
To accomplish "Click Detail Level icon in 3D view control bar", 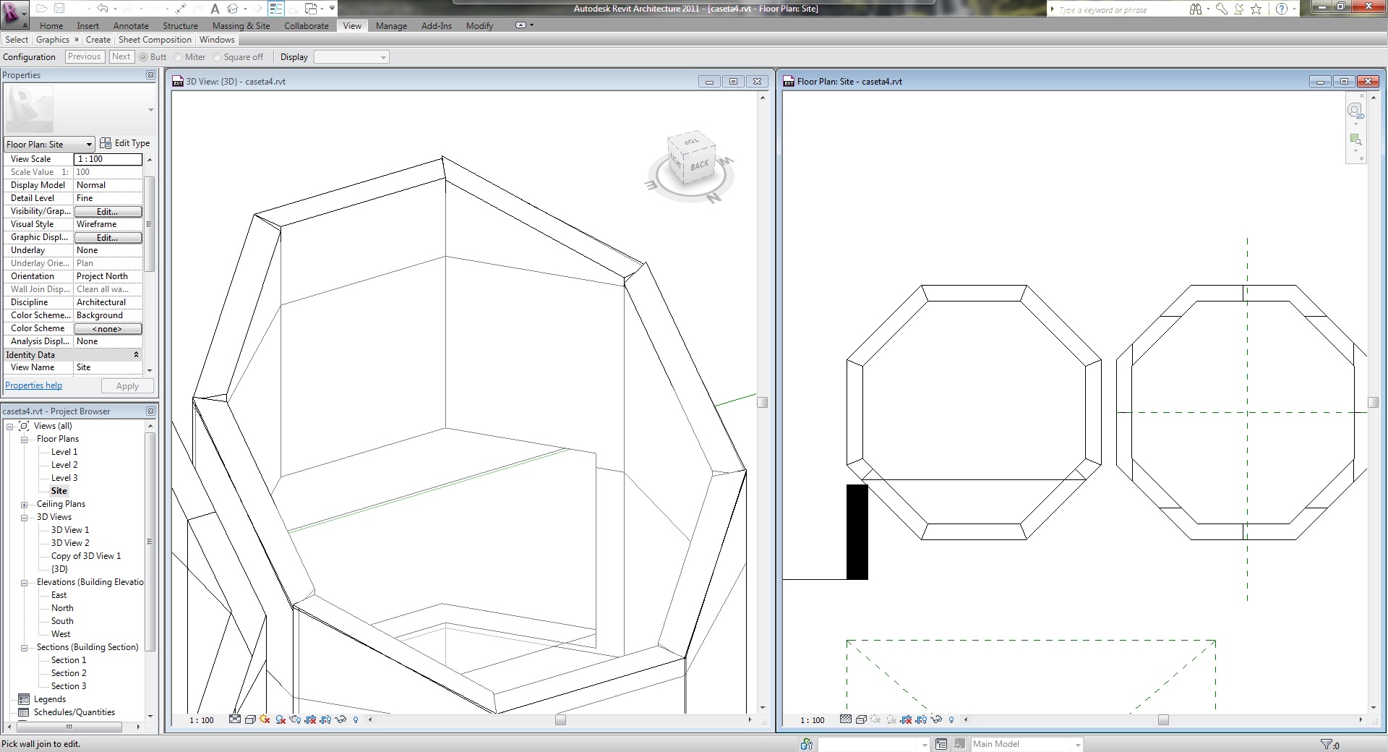I will (235, 719).
